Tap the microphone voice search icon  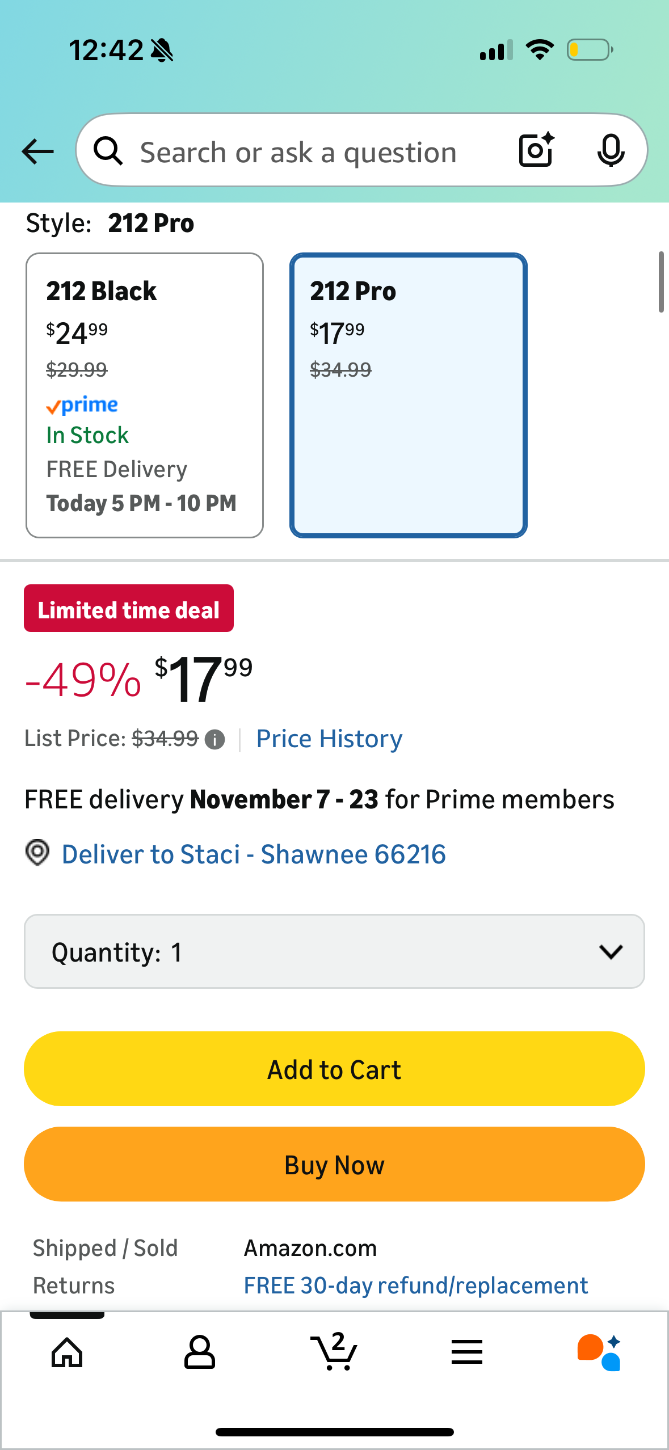611,151
